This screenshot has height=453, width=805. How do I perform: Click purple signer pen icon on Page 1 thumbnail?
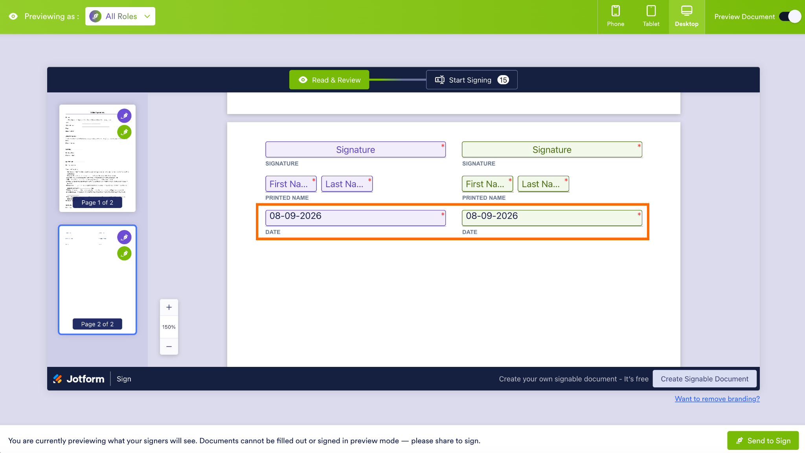124,116
